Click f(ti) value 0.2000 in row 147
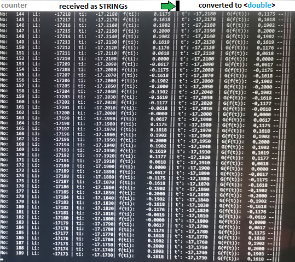The image size is (295, 262). point(161,31)
